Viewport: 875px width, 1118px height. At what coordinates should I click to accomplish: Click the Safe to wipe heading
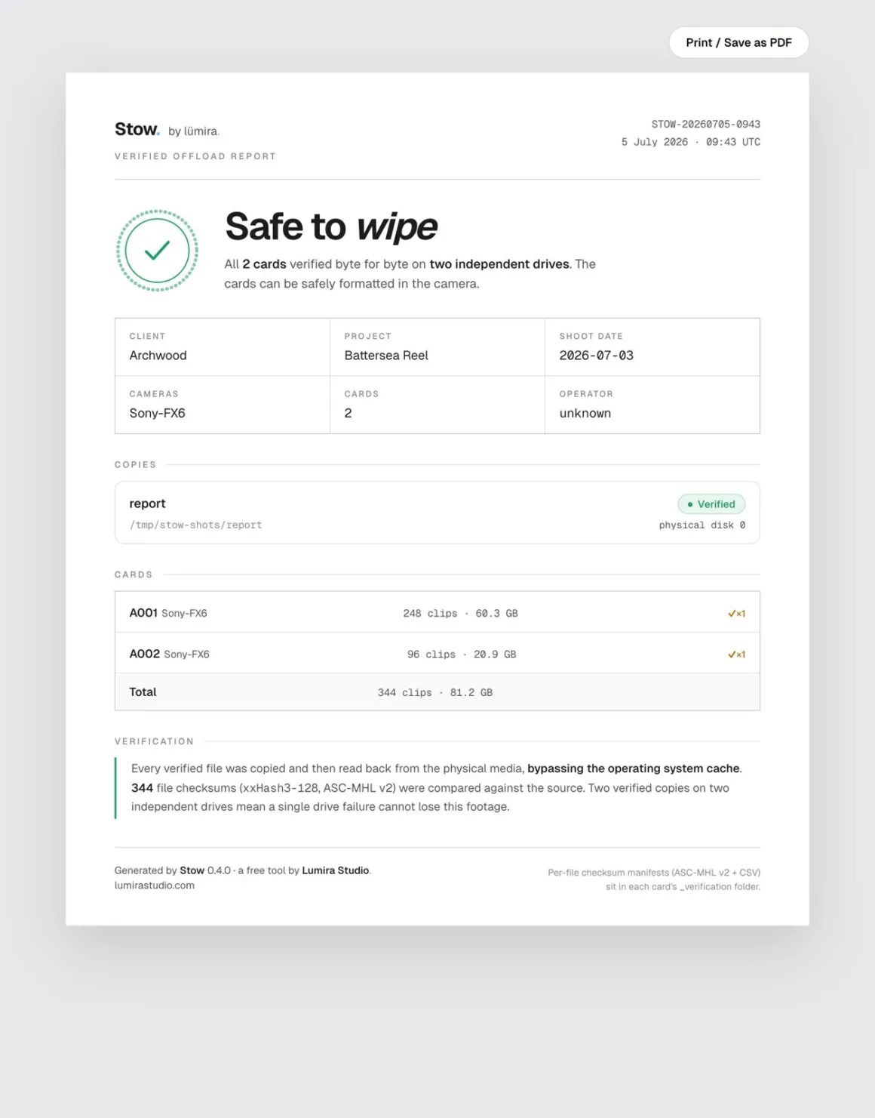click(331, 226)
